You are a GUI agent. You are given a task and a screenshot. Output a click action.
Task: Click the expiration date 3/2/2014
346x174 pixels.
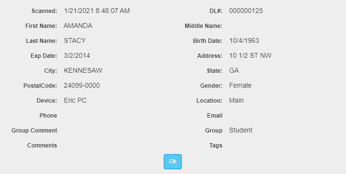coord(77,55)
